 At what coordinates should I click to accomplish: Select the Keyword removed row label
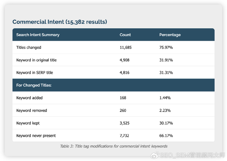point(31,110)
